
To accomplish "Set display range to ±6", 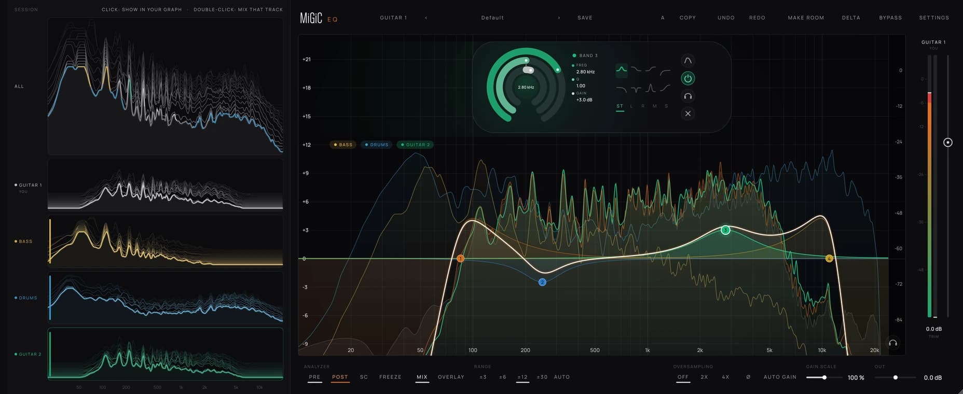I will coord(502,377).
